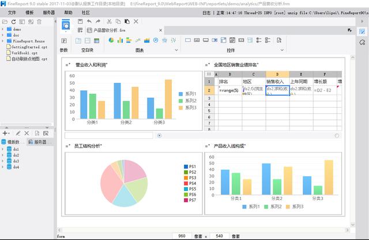Open the folder icon in file tree toolbar

click(x=5, y=22)
